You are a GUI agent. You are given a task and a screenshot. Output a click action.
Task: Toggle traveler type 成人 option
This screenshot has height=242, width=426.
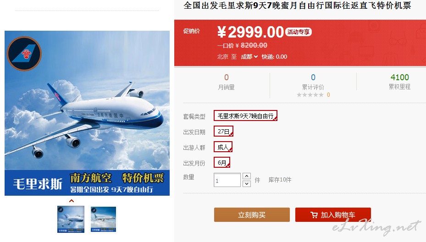(223, 147)
